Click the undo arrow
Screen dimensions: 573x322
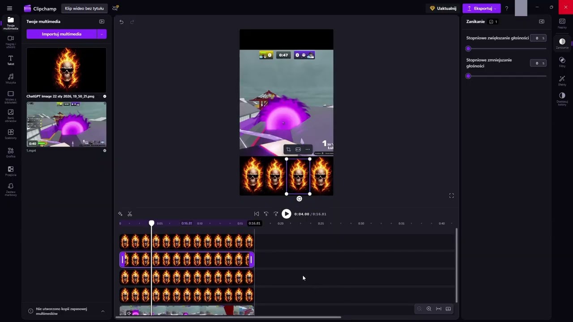121,21
